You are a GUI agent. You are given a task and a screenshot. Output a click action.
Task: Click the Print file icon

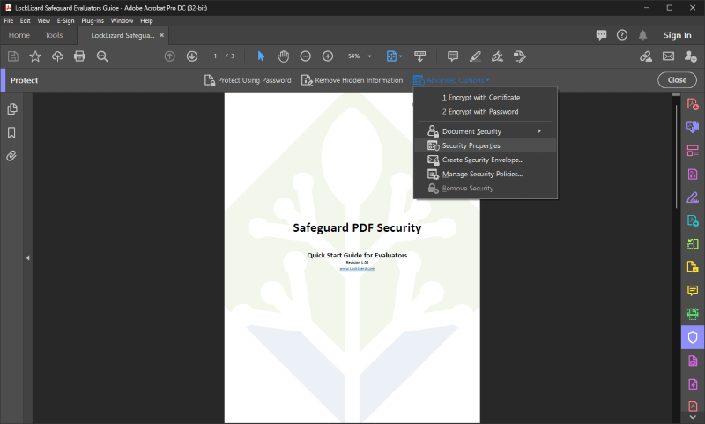79,56
